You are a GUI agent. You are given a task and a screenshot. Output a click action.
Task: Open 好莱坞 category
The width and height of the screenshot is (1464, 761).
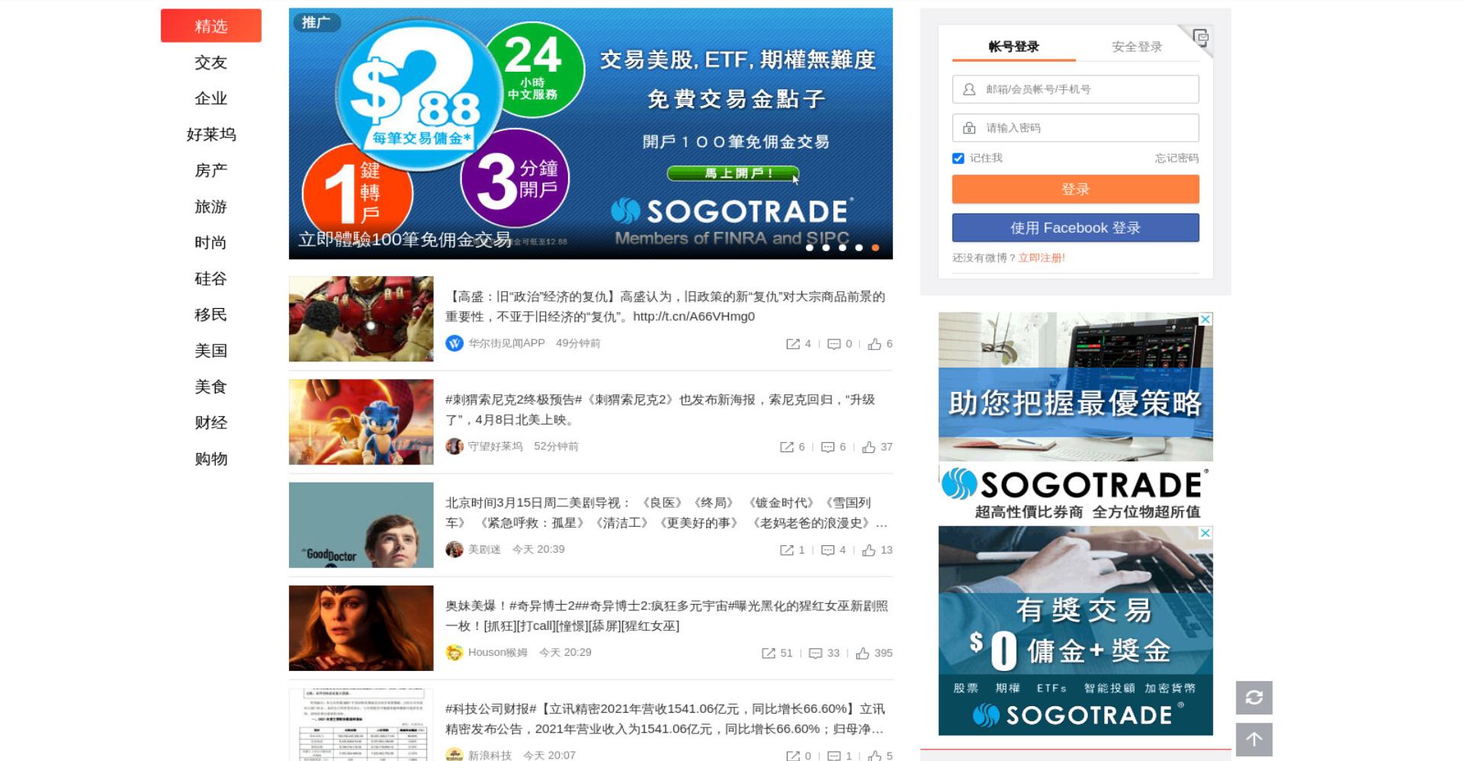[x=211, y=134]
